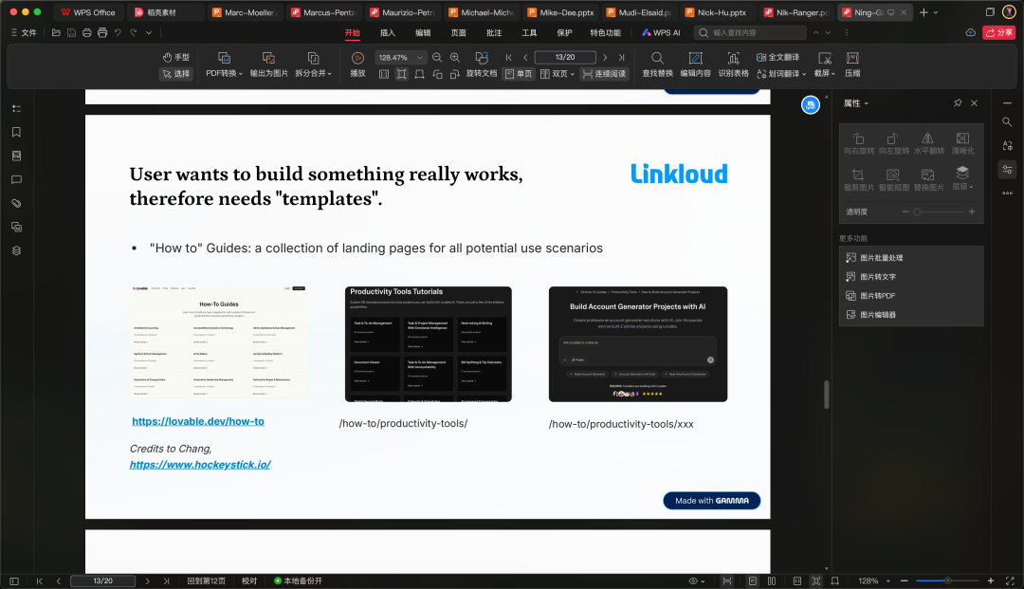Click the search input field (输入查找内容)
Image resolution: width=1024 pixels, height=589 pixels.
point(751,32)
